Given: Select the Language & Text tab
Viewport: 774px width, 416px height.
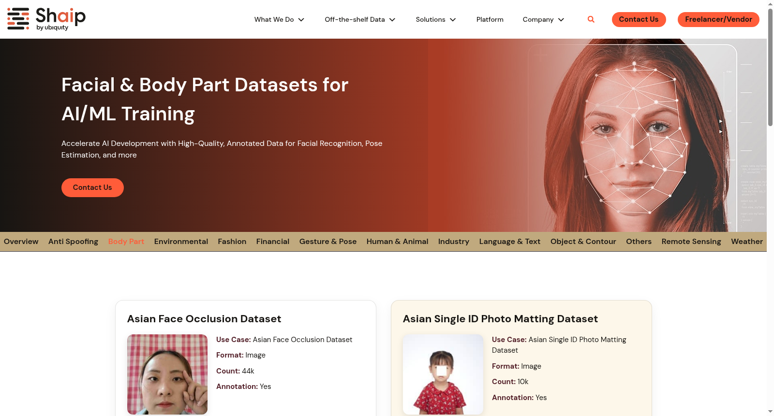Looking at the screenshot, I should (510, 242).
